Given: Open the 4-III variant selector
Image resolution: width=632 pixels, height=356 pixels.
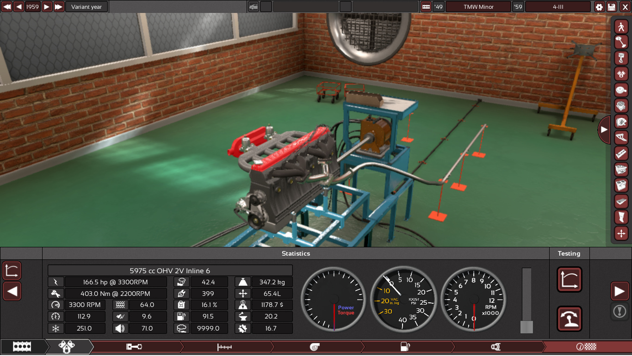Looking at the screenshot, I should (x=558, y=7).
